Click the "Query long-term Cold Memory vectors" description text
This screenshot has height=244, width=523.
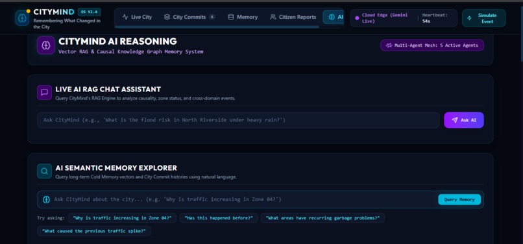(146, 177)
